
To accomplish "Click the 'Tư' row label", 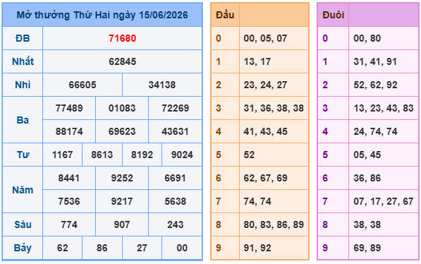I will (x=23, y=155).
